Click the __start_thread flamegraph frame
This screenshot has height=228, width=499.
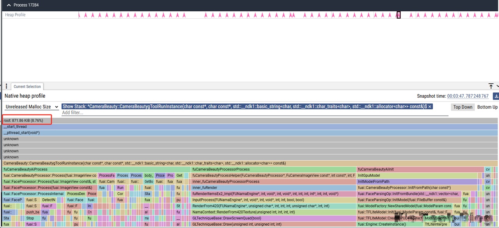pyautogui.click(x=249, y=127)
